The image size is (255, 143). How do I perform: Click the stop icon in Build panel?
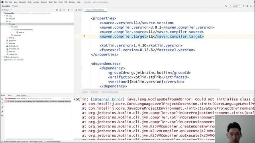[2, 103]
